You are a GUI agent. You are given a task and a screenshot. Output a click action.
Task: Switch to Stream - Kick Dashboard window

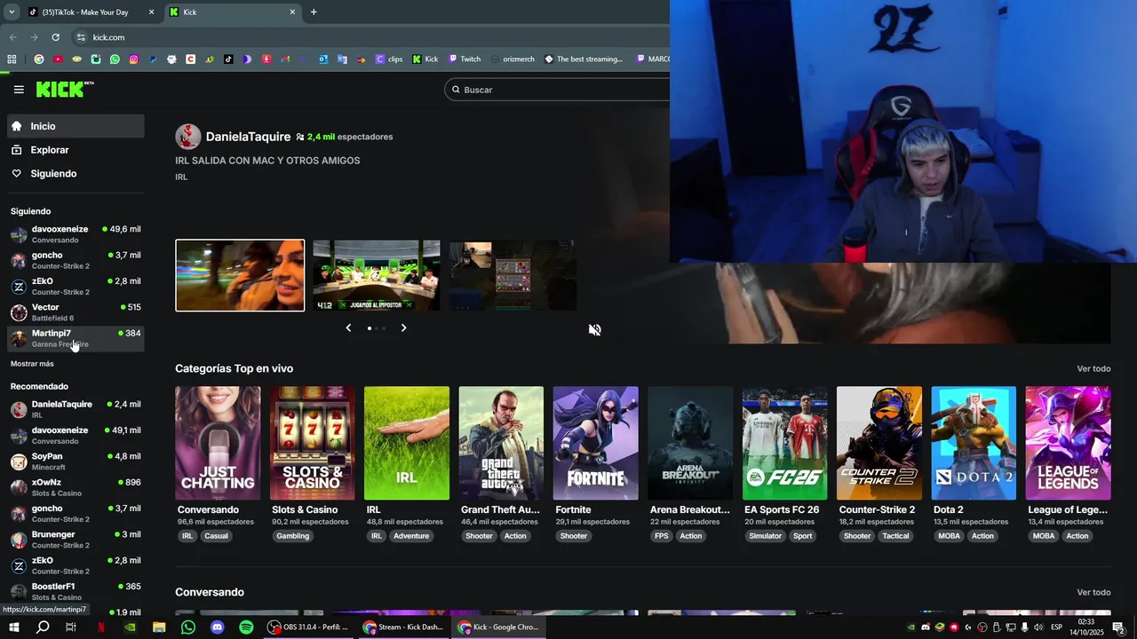(403, 627)
